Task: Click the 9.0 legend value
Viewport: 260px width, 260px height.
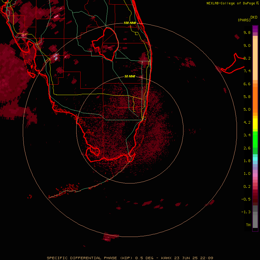Action: coord(247,45)
